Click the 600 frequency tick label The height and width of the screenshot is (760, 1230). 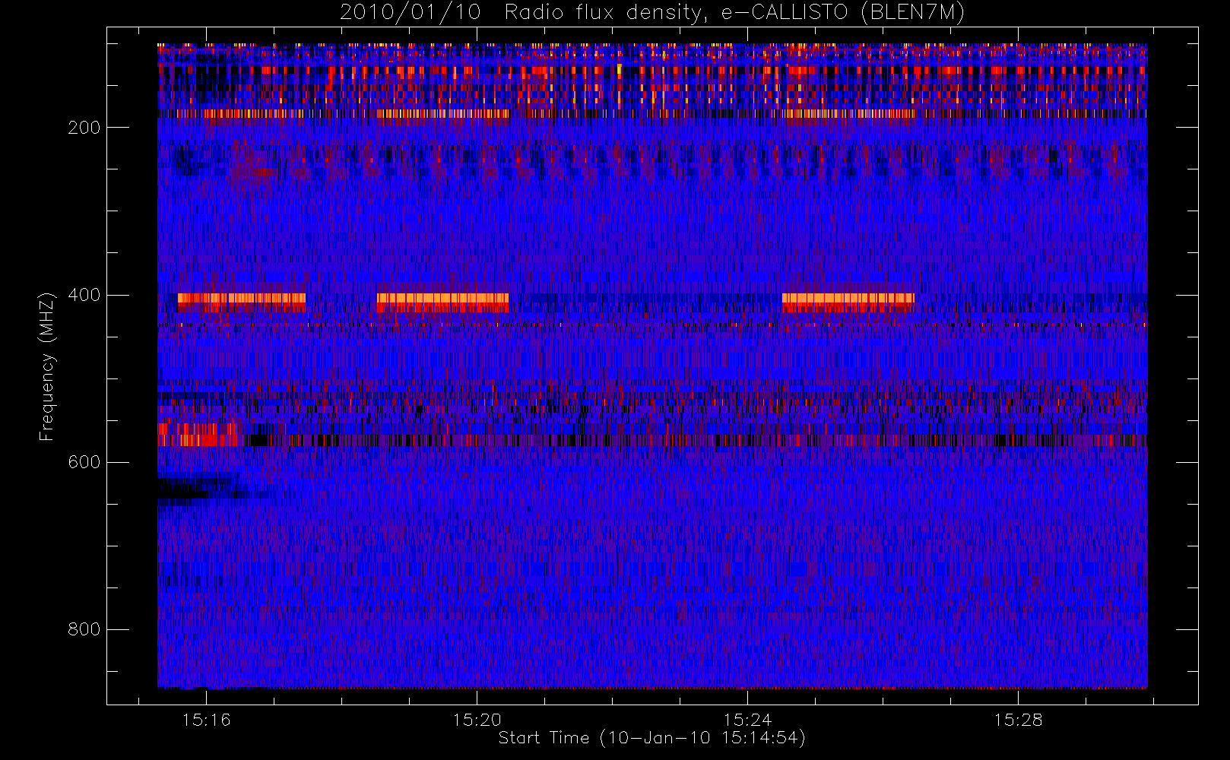point(84,462)
